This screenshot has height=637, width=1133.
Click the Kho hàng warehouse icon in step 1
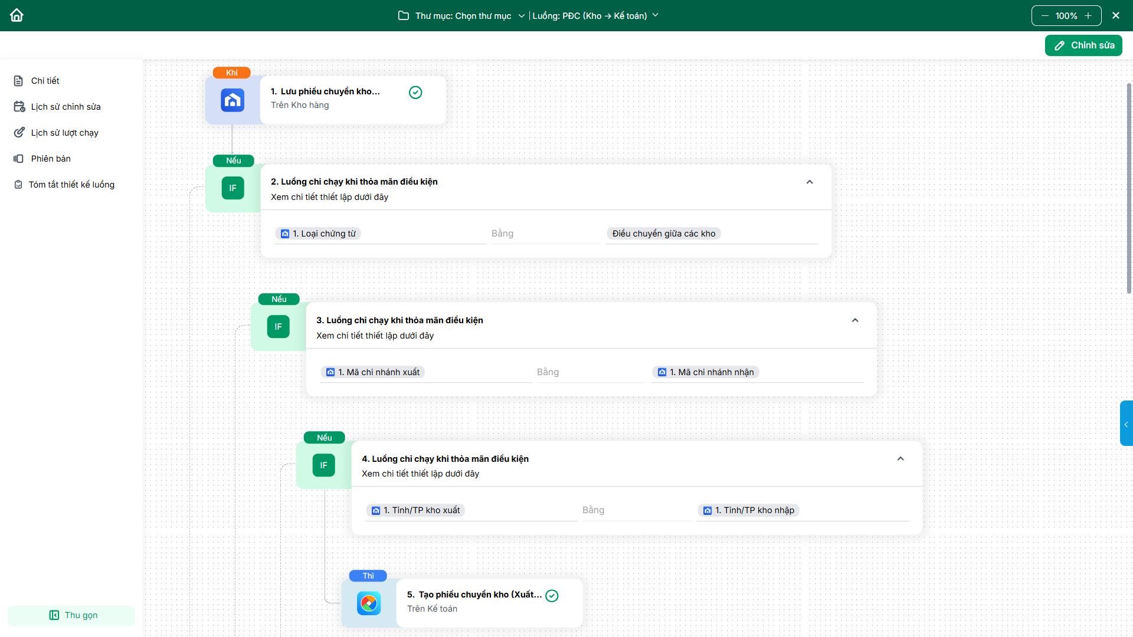coord(233,100)
